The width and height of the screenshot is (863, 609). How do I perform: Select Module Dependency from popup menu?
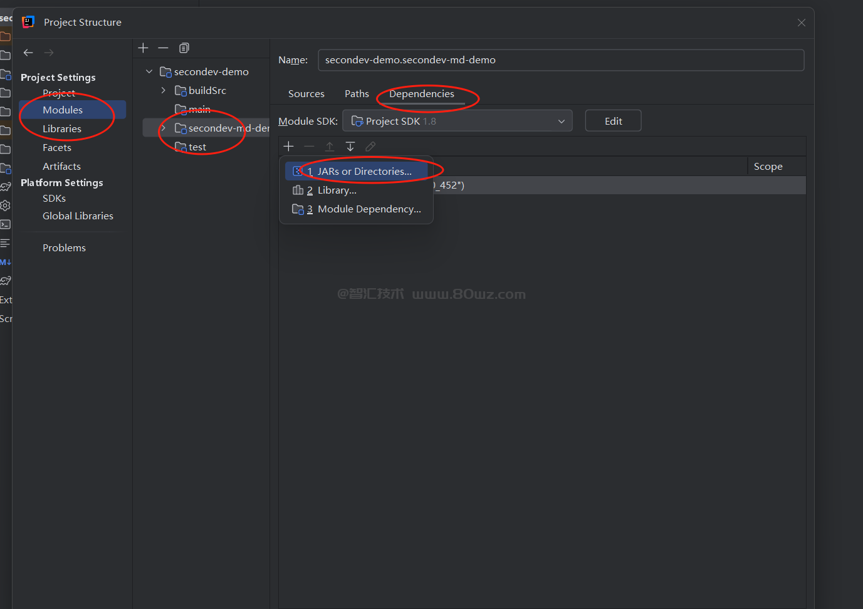pyautogui.click(x=369, y=209)
